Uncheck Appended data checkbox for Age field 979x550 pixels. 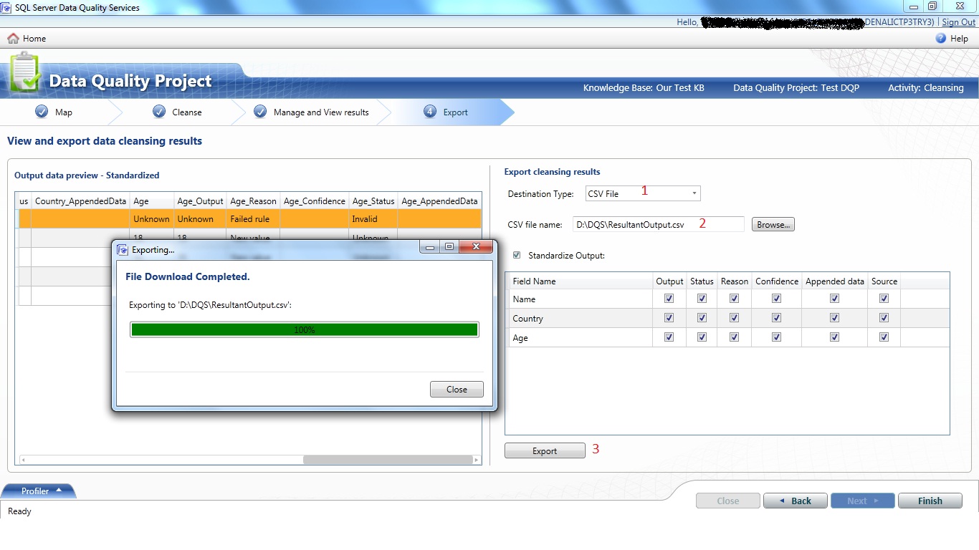coord(834,337)
